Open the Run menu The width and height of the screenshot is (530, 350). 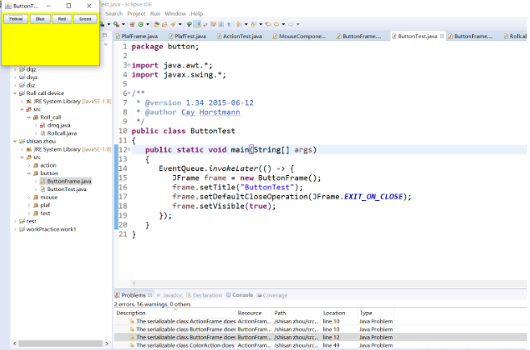pyautogui.click(x=155, y=14)
